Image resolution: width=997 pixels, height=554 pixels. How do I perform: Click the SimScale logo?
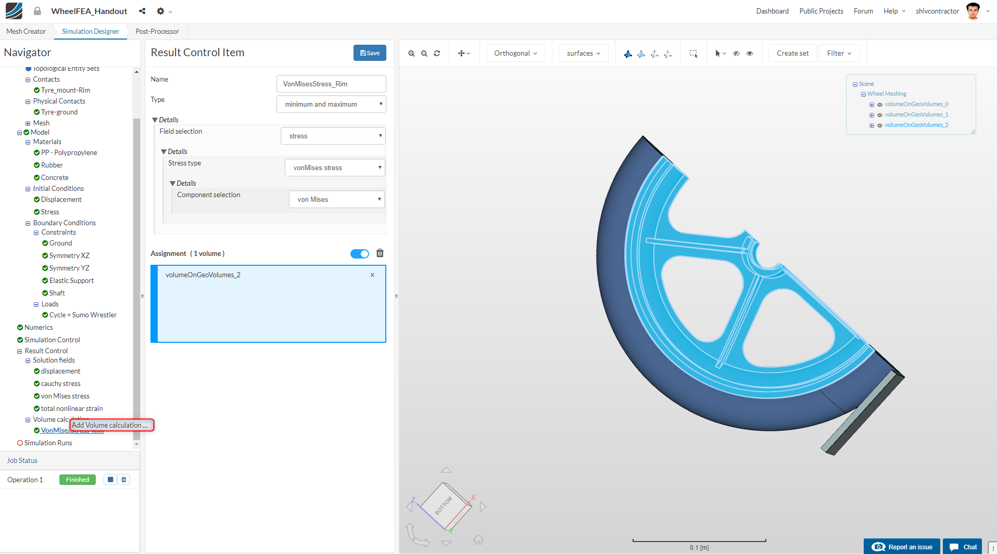pyautogui.click(x=14, y=11)
